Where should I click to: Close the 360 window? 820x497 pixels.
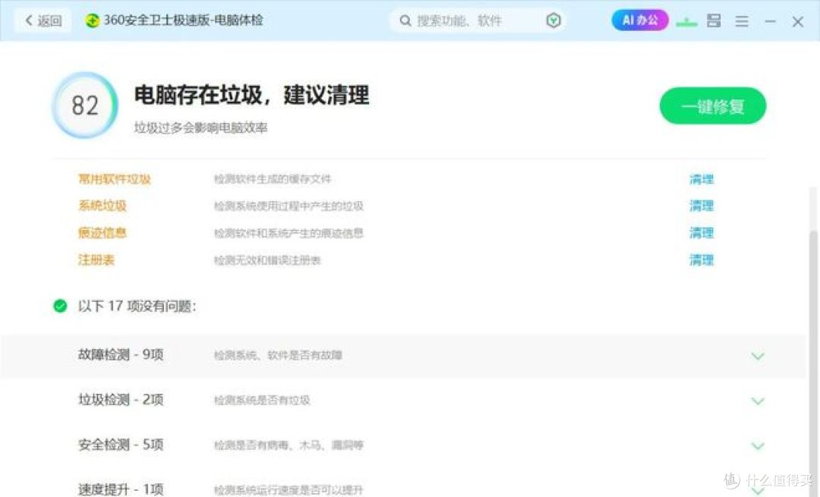pyautogui.click(x=797, y=21)
